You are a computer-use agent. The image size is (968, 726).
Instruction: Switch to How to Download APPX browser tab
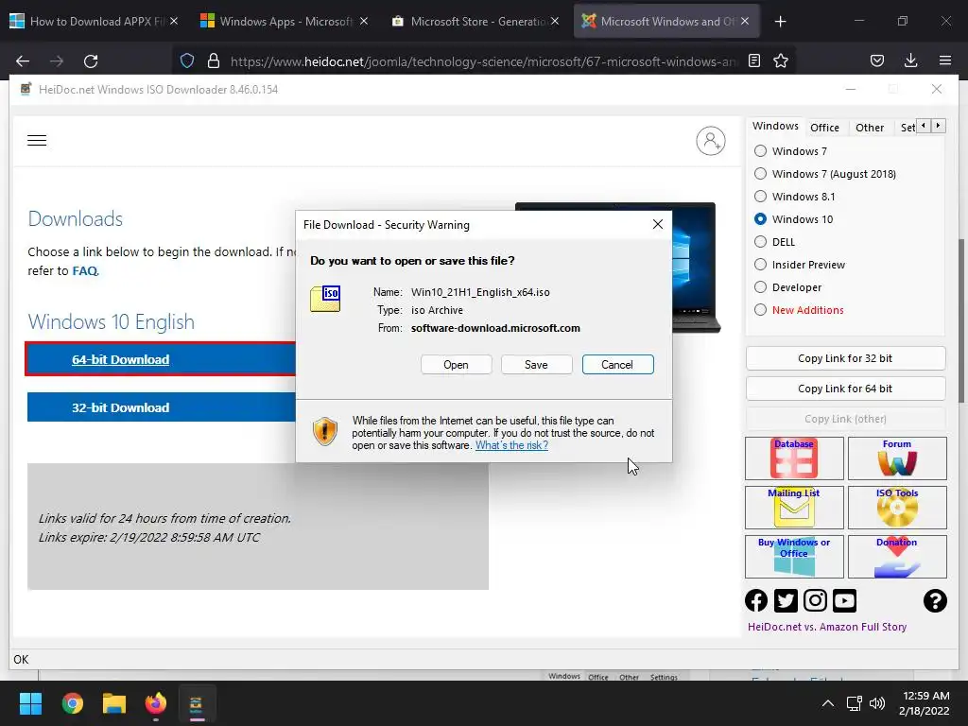[x=95, y=22]
